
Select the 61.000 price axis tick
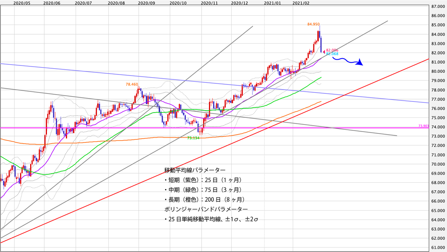(437, 247)
